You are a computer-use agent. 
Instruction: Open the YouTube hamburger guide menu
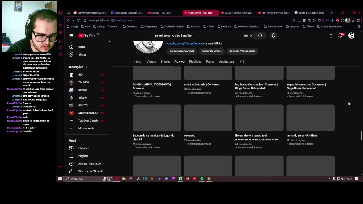pos(71,35)
